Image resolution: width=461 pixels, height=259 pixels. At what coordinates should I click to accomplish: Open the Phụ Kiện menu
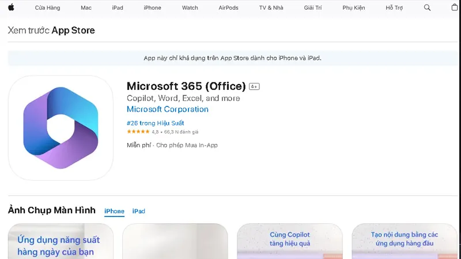pos(354,8)
